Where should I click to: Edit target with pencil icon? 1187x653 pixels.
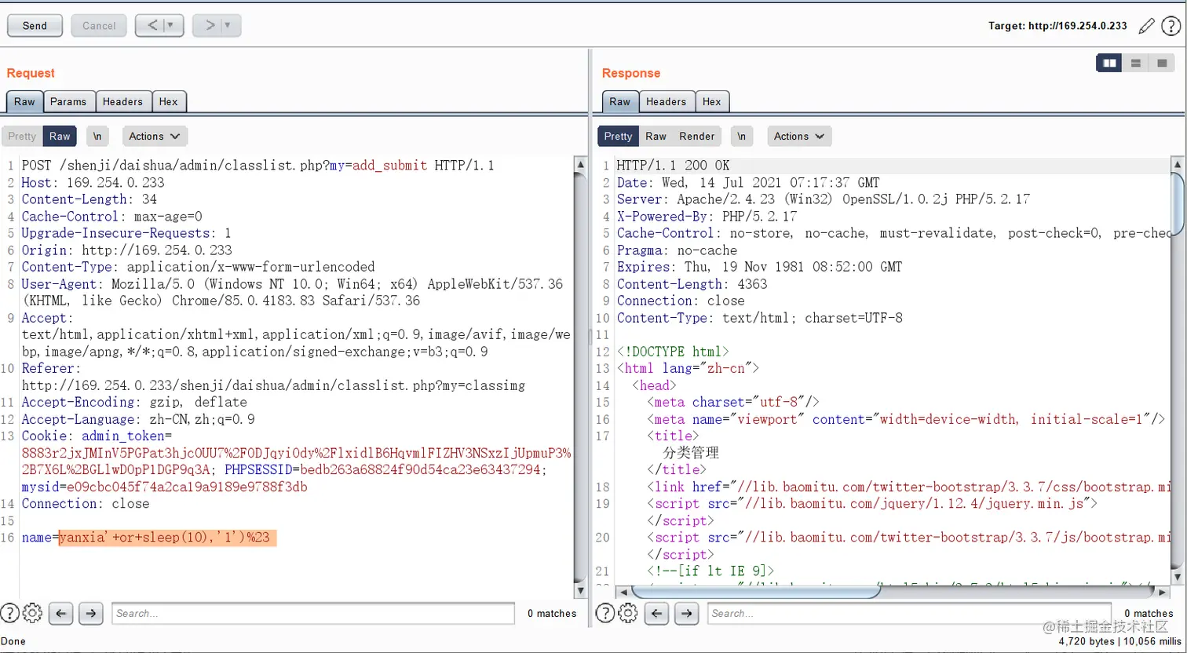coord(1147,26)
